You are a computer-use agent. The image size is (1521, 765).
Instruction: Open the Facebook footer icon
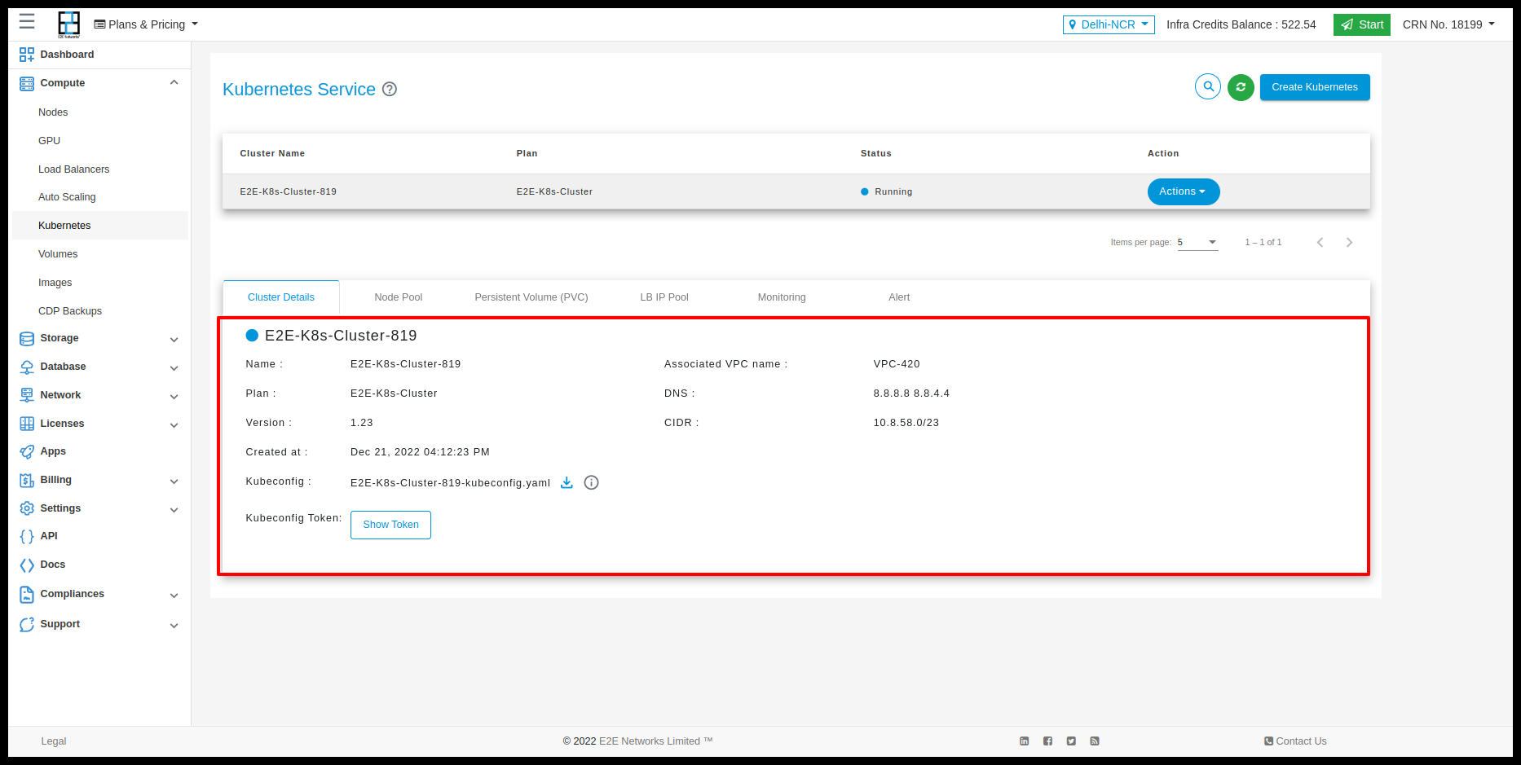(x=1048, y=741)
